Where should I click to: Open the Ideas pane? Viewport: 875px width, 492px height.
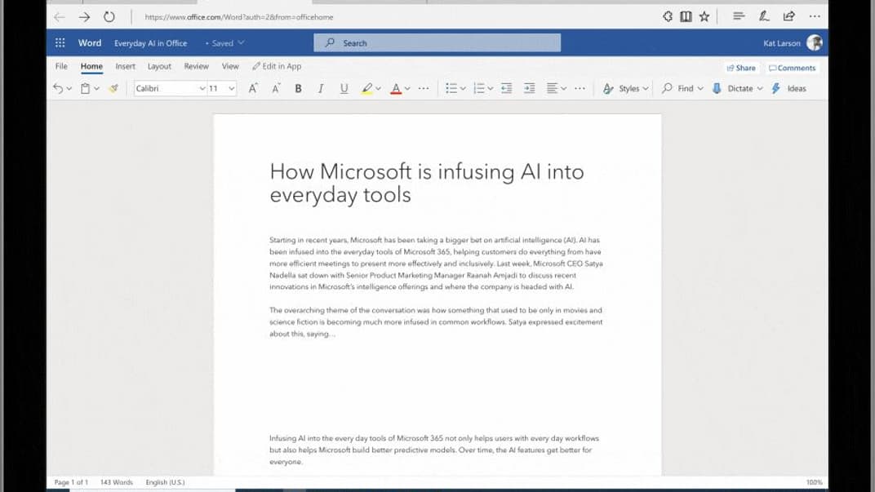coord(790,88)
